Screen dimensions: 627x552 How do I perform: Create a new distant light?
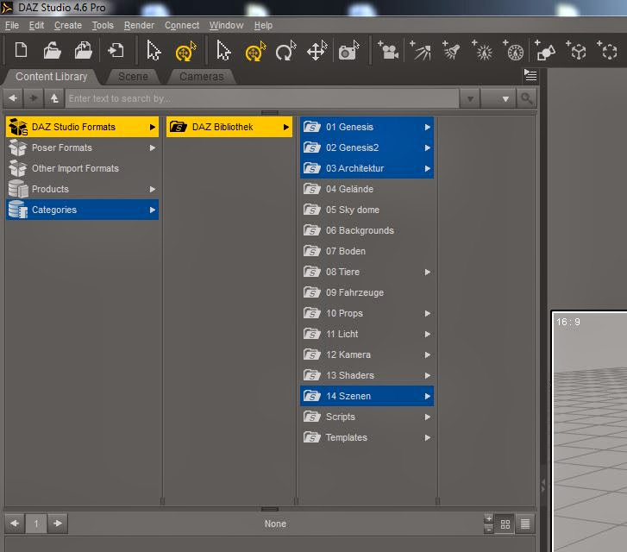click(420, 51)
